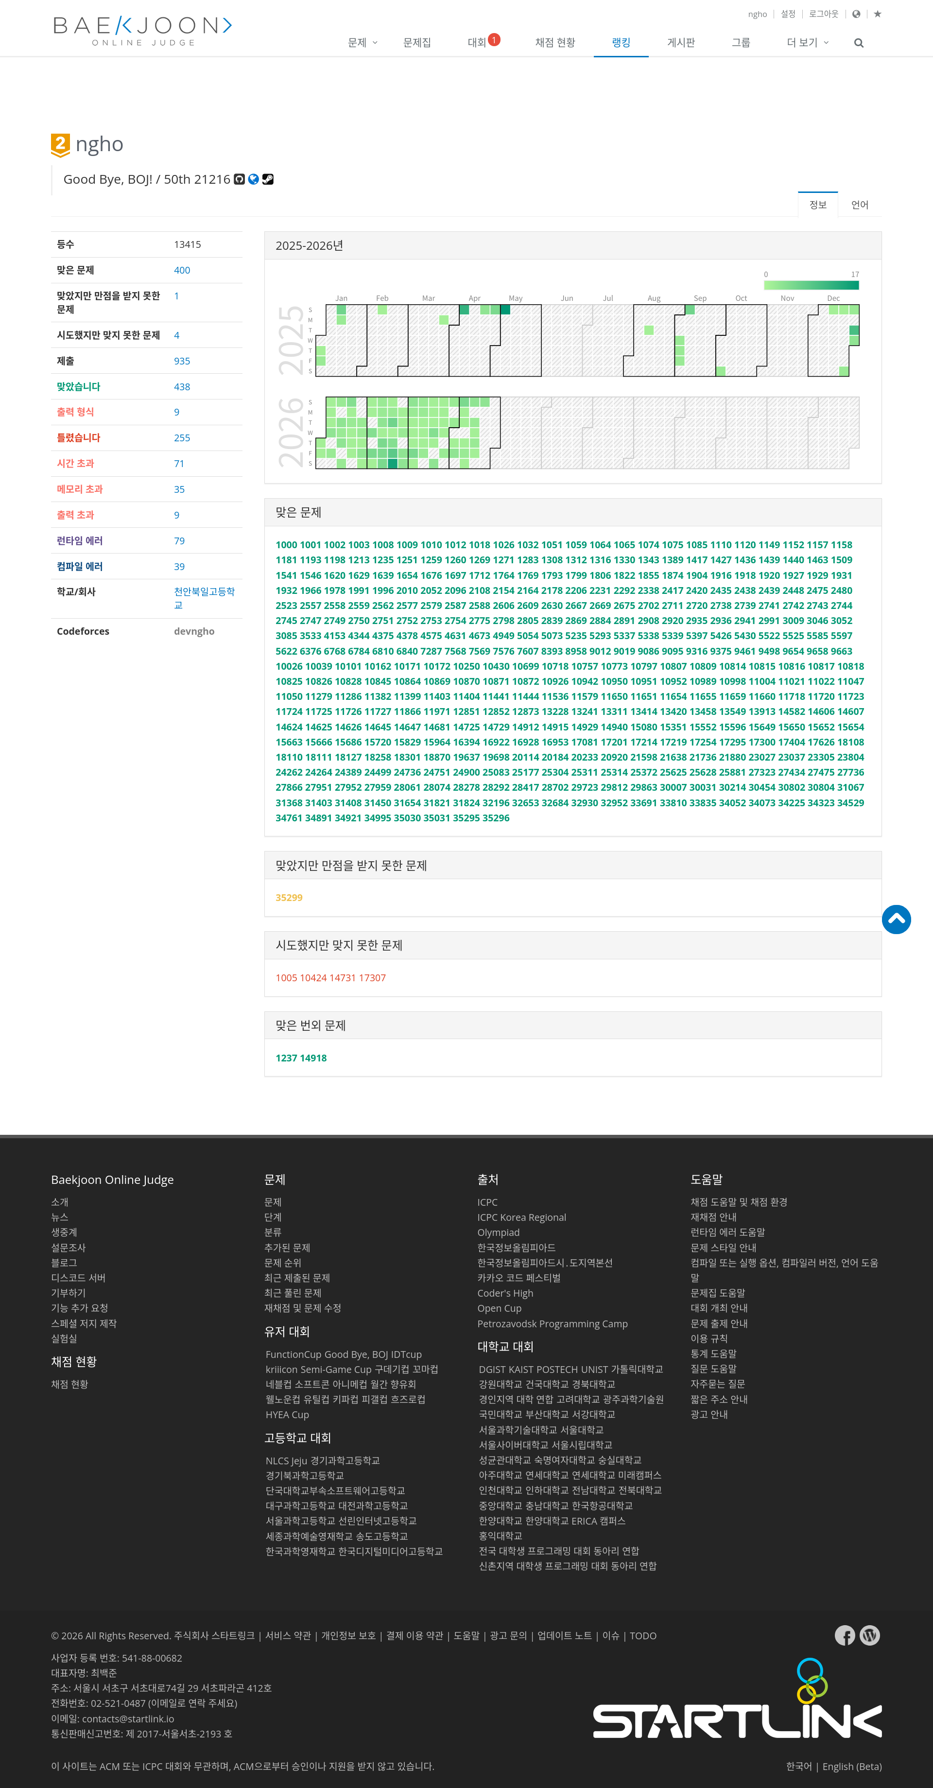Click the search magnifier icon
This screenshot has height=1788, width=933.
click(x=859, y=43)
